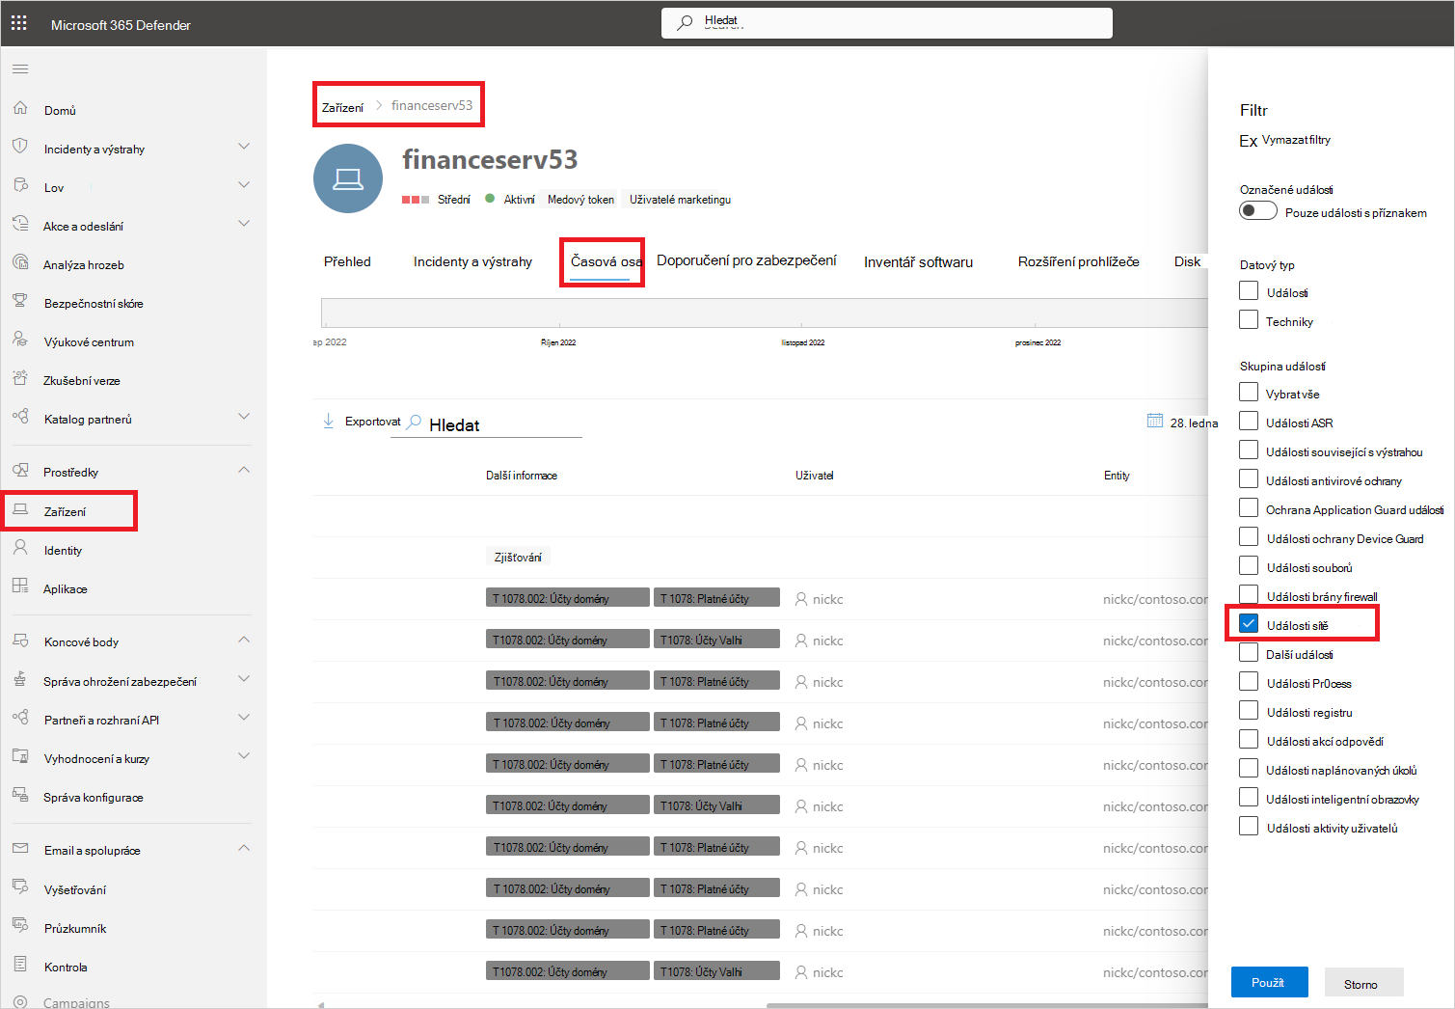
Task: Click the Zařízení laptop icon in sidebar
Action: point(20,509)
